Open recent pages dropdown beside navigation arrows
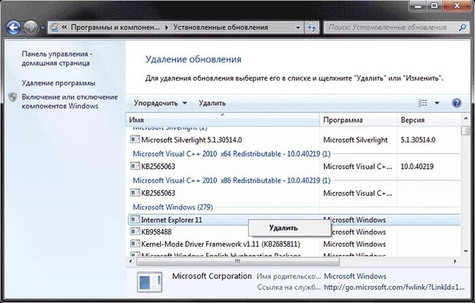The height and width of the screenshot is (303, 475). [x=42, y=28]
